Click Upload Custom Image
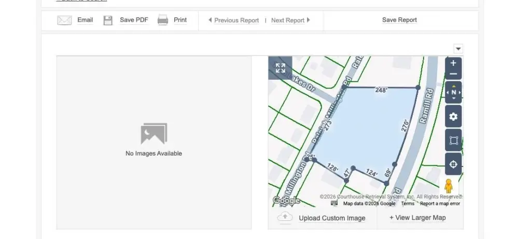 (x=332, y=218)
